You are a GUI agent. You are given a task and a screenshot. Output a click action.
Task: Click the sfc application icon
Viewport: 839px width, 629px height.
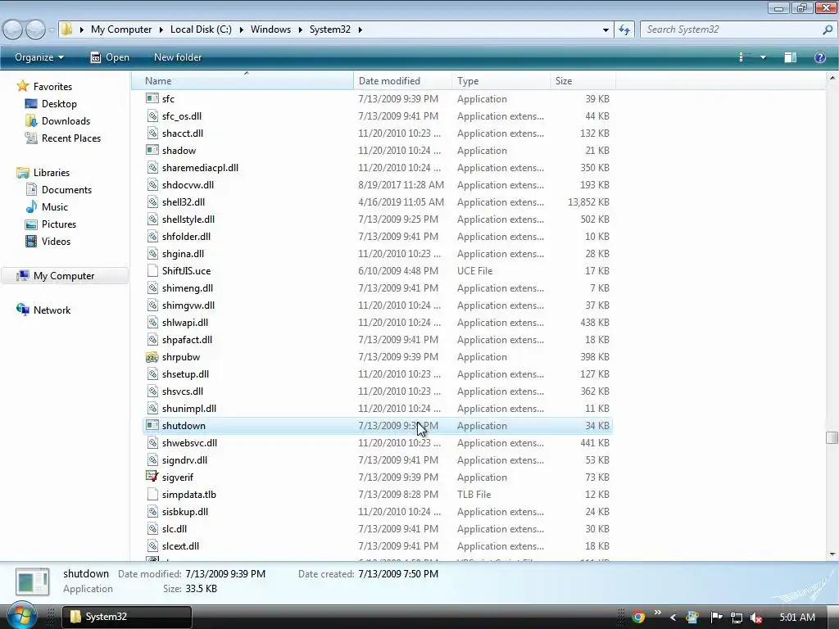pyautogui.click(x=152, y=98)
